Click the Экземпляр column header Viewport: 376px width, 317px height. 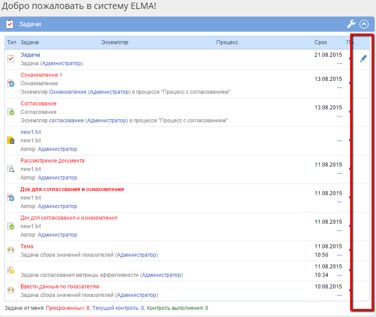(115, 42)
